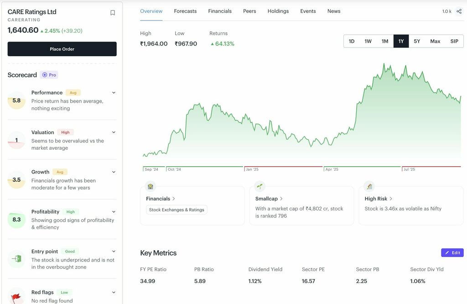Switch to the Forecasts tab
The height and width of the screenshot is (304, 467).
point(185,11)
